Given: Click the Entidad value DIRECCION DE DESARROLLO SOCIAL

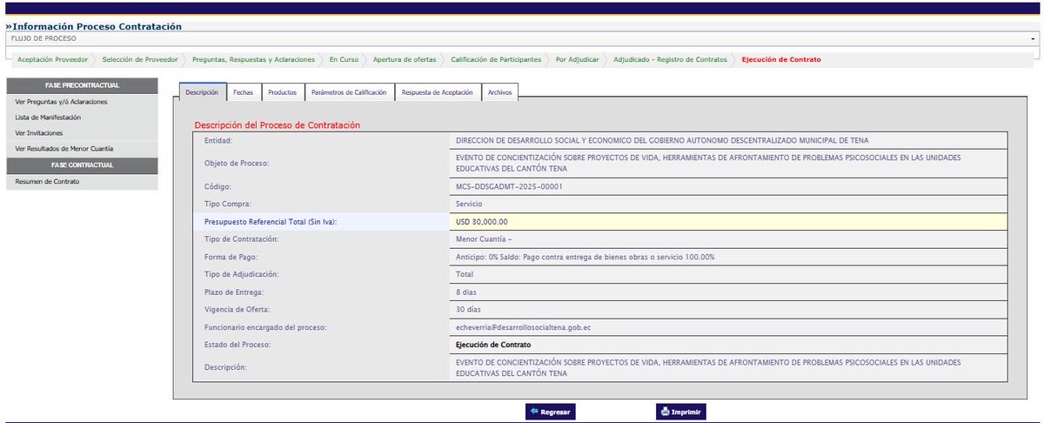Looking at the screenshot, I should (662, 140).
